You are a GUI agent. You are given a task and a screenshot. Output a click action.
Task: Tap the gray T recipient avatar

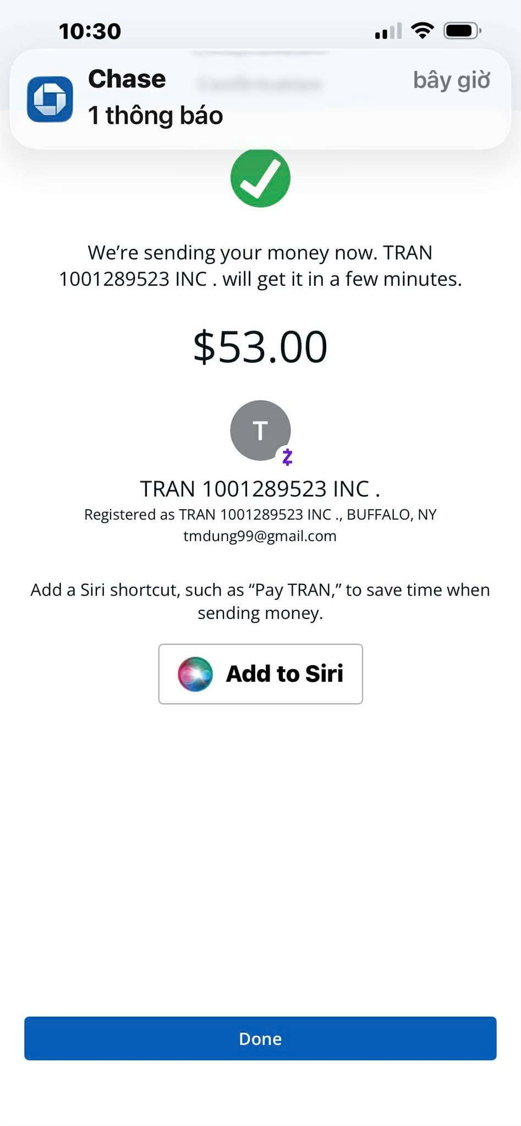point(260,430)
